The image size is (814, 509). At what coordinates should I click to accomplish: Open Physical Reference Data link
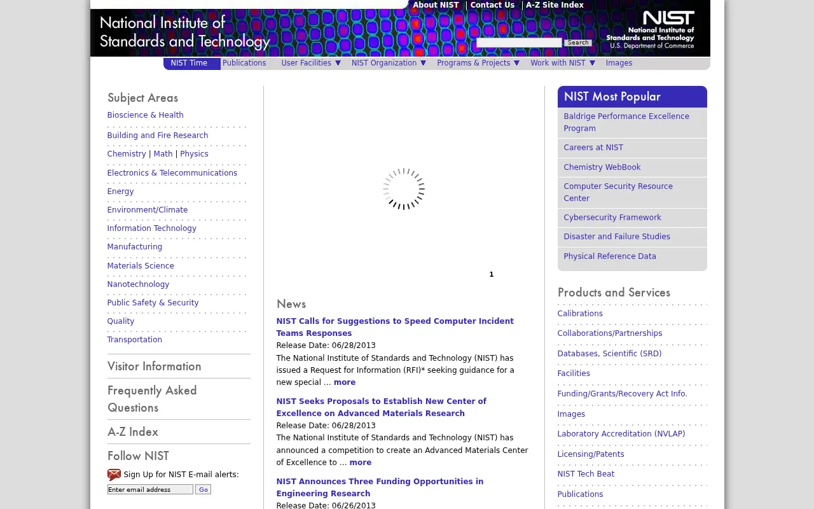coord(610,256)
